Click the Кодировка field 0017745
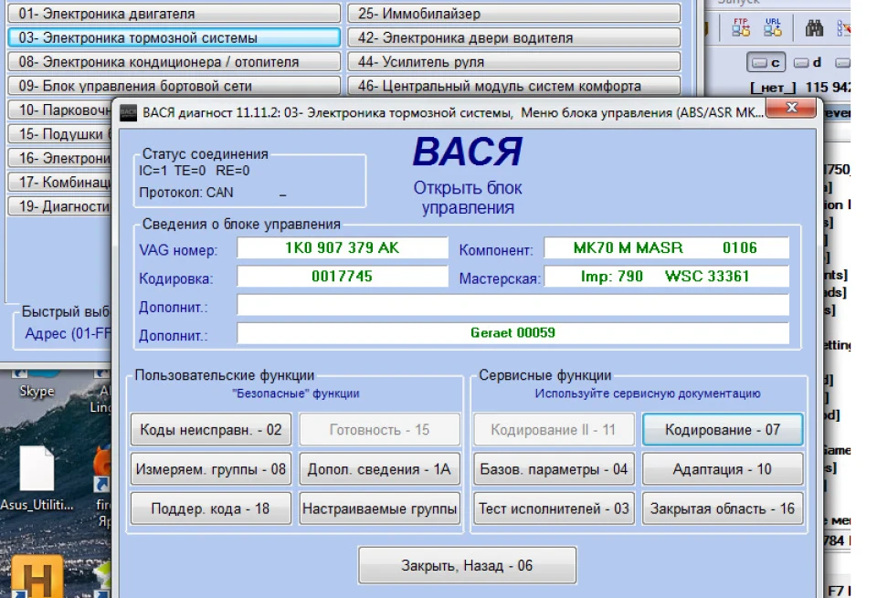 click(343, 276)
